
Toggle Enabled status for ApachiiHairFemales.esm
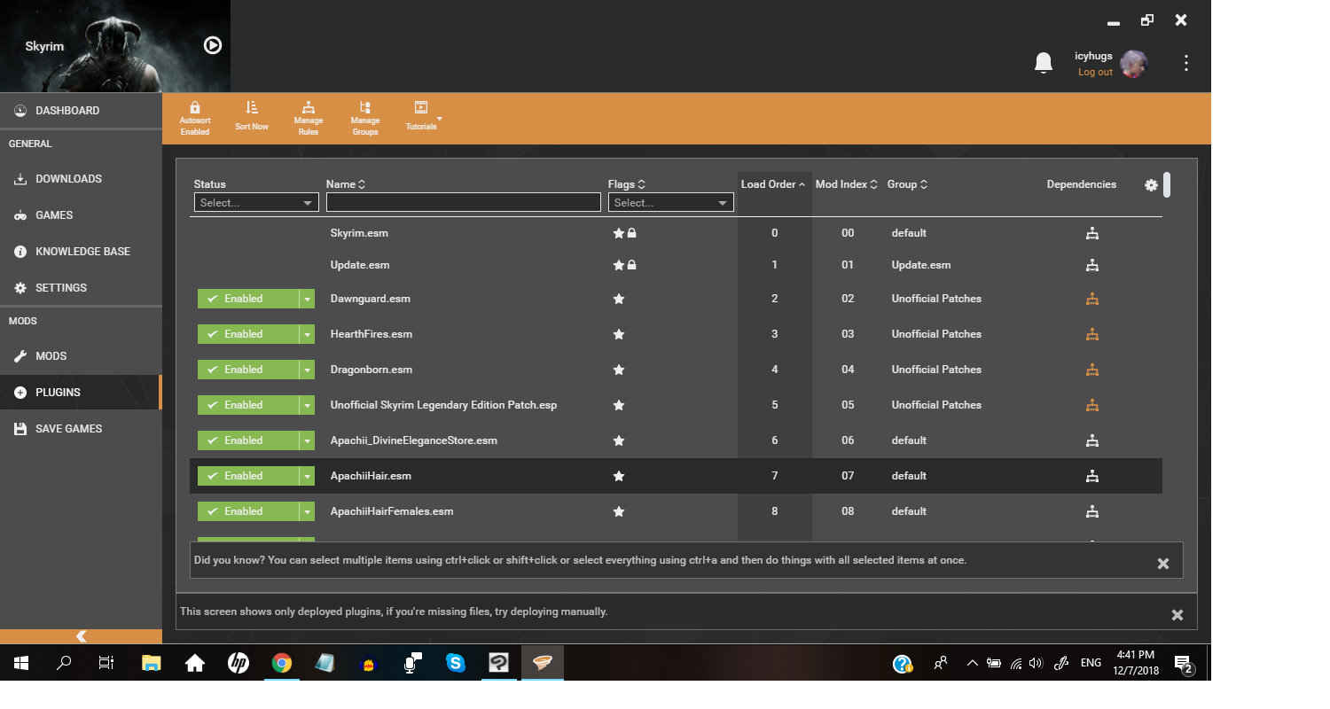click(x=248, y=511)
